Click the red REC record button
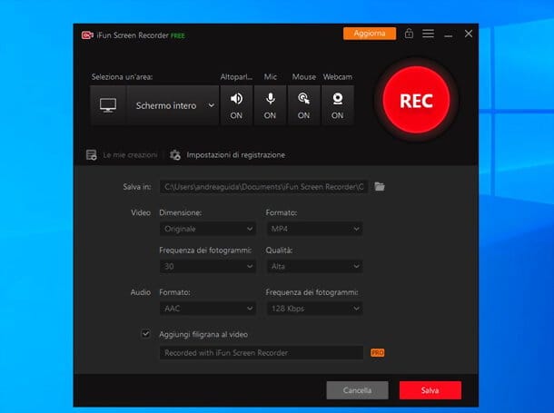Screen dimensions: 554x413 click(x=416, y=100)
